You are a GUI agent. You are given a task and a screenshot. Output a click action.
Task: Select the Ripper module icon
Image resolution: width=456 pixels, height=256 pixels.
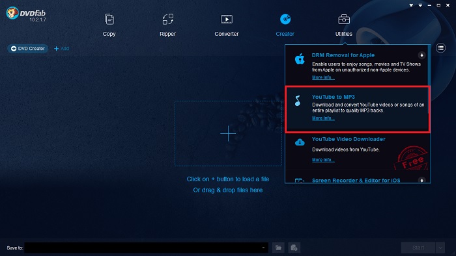[x=168, y=19]
